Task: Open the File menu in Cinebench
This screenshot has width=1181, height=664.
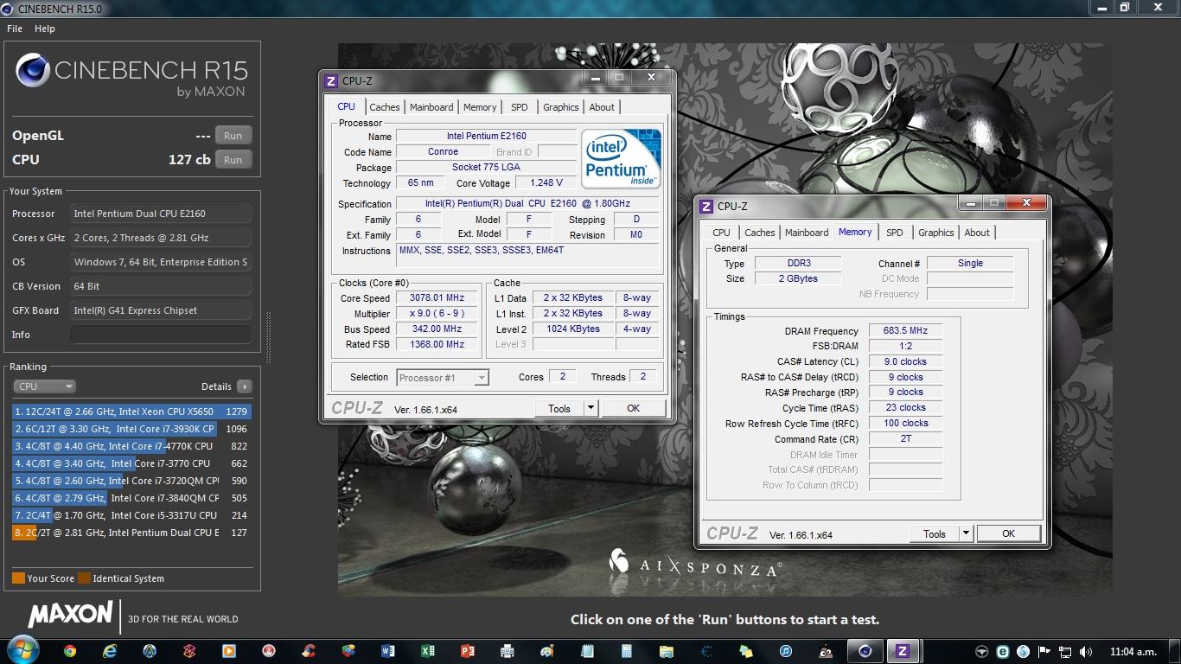Action: [x=15, y=29]
